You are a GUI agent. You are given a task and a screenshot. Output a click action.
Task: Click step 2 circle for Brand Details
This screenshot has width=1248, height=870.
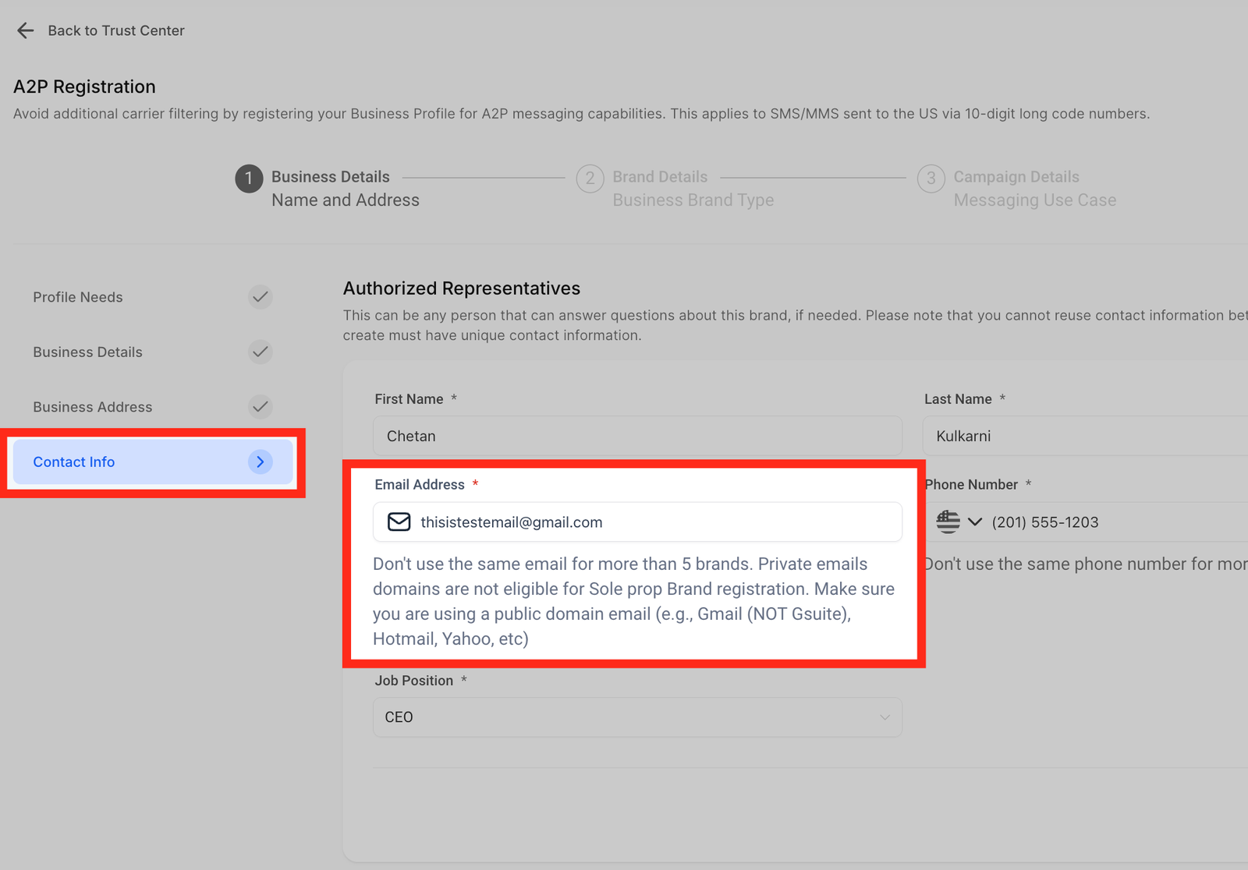(590, 179)
